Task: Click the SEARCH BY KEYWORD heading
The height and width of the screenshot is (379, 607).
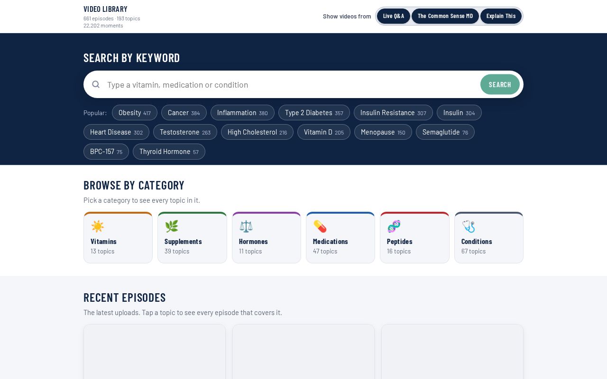Action: tap(132, 58)
